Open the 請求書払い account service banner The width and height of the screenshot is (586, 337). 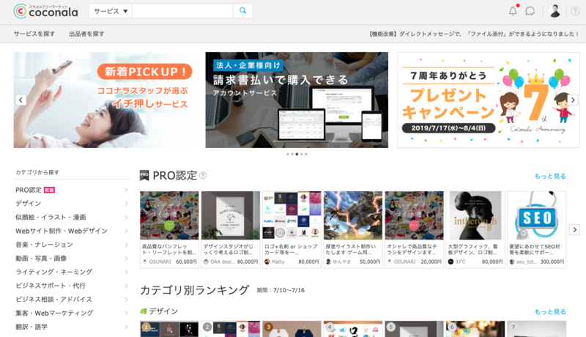point(297,100)
